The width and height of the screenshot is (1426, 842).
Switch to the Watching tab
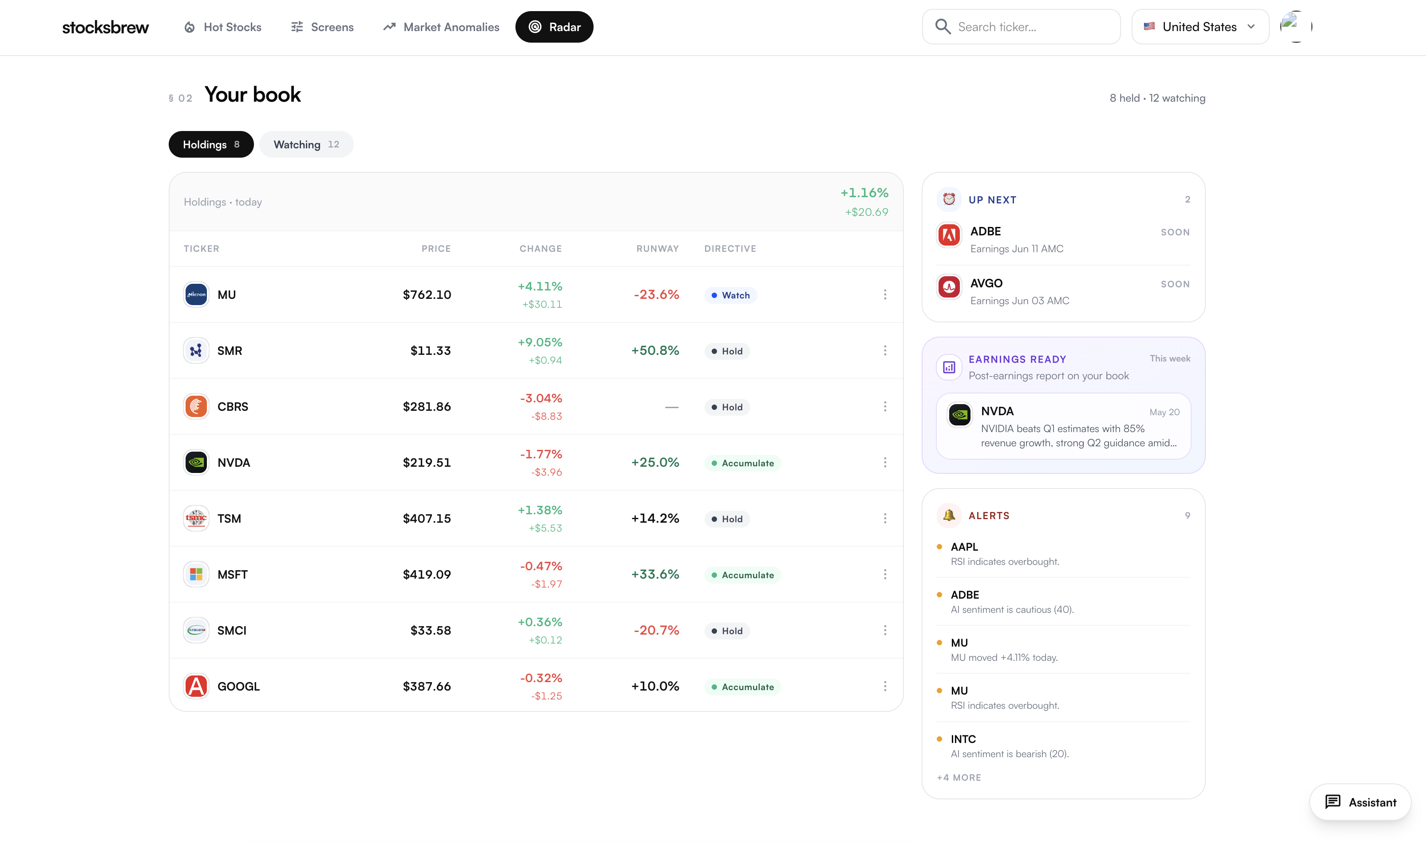click(306, 144)
